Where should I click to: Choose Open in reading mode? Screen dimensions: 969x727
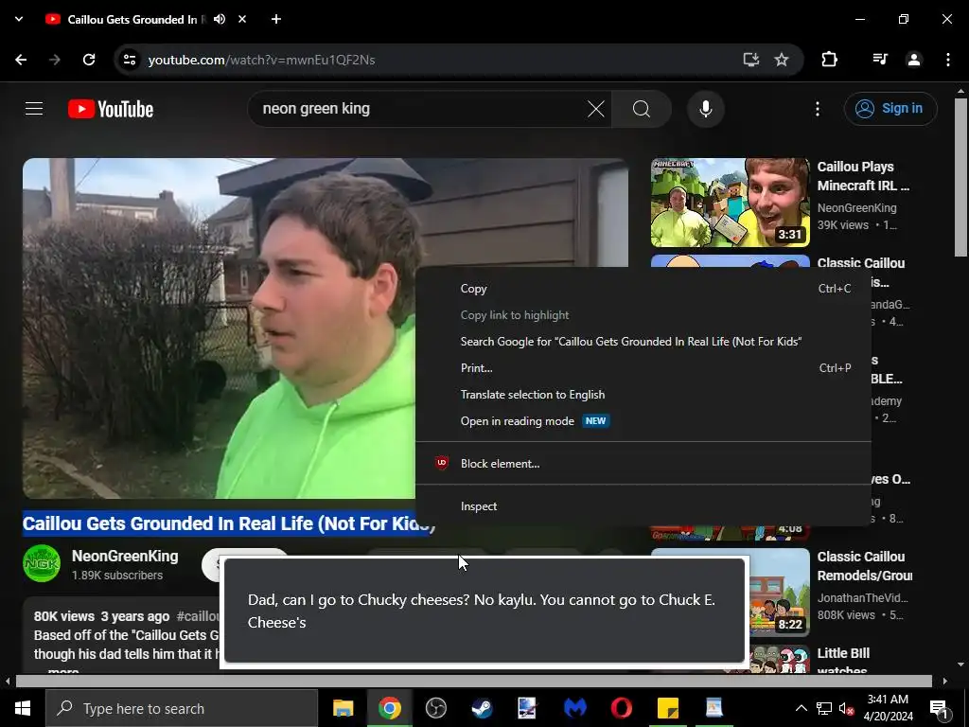(x=643, y=421)
